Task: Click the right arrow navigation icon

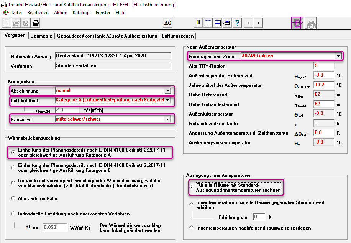Action: coord(258,23)
